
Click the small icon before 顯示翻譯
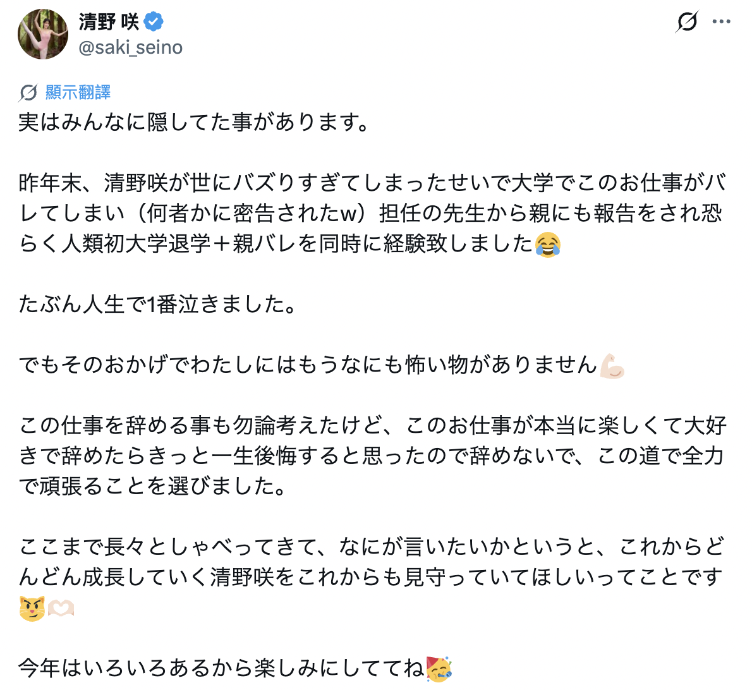point(28,93)
